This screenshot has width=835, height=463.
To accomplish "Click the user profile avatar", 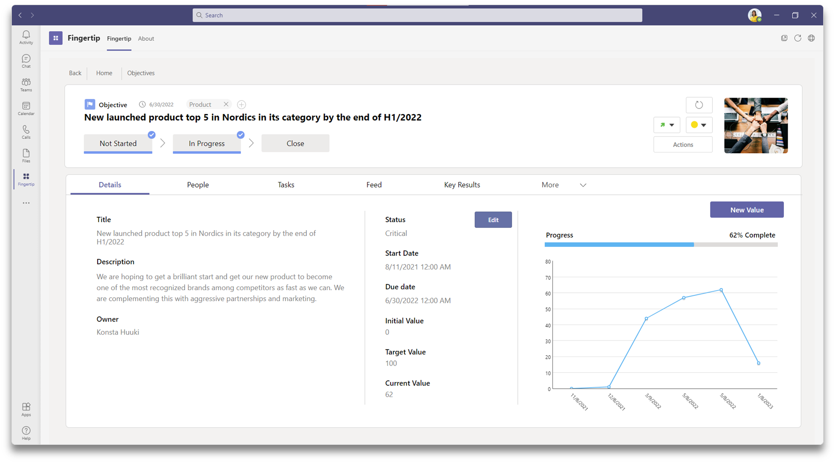I will [x=754, y=15].
